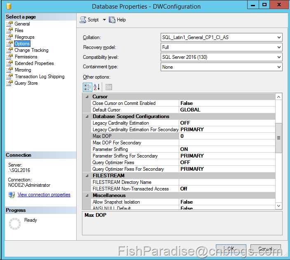
Task: Select the Legacy Cardinality Estimation row
Action: 183,123
